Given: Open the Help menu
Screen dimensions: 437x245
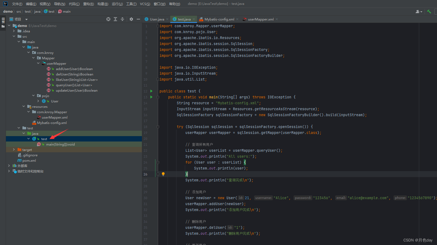Looking at the screenshot, I should click(175, 4).
